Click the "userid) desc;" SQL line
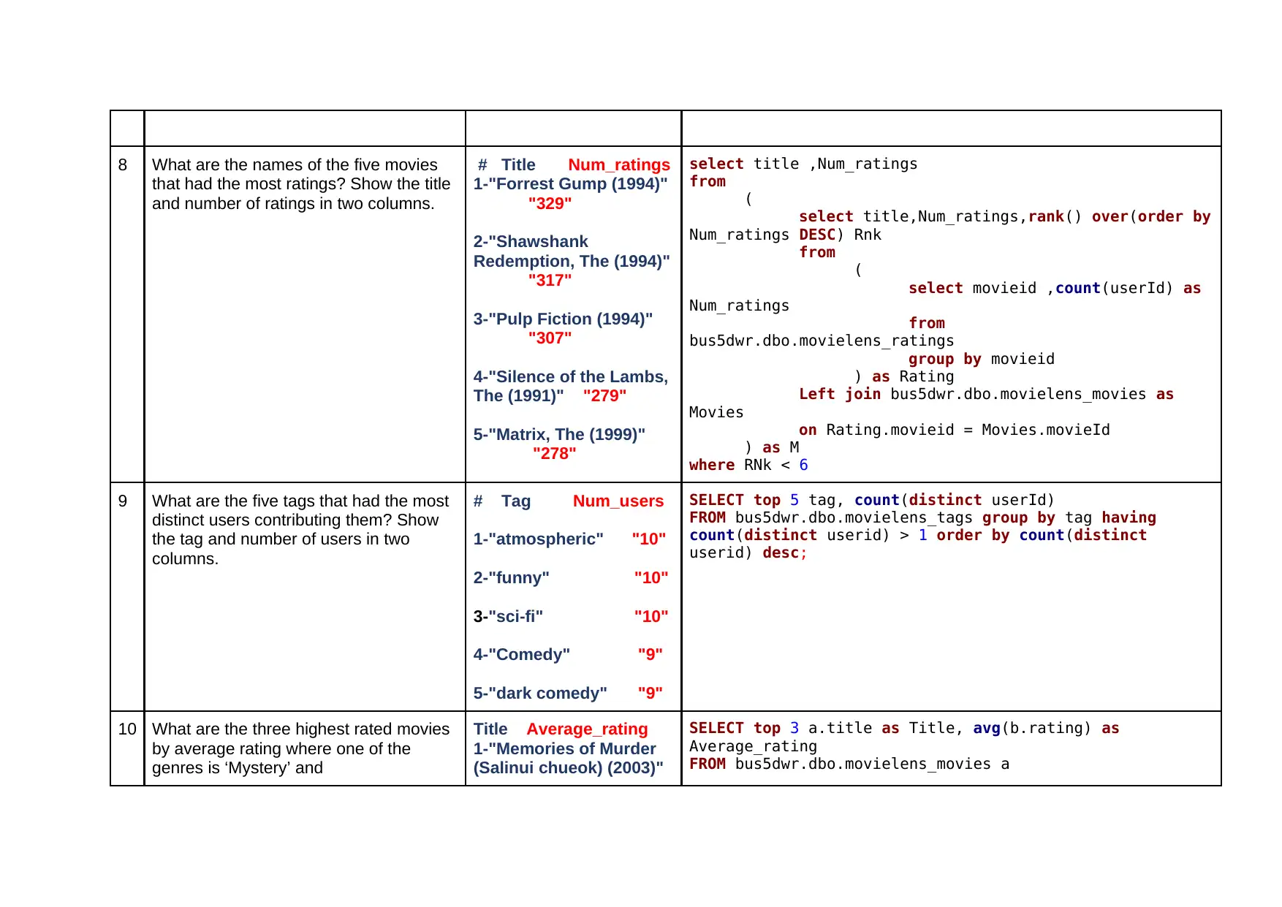 point(748,553)
